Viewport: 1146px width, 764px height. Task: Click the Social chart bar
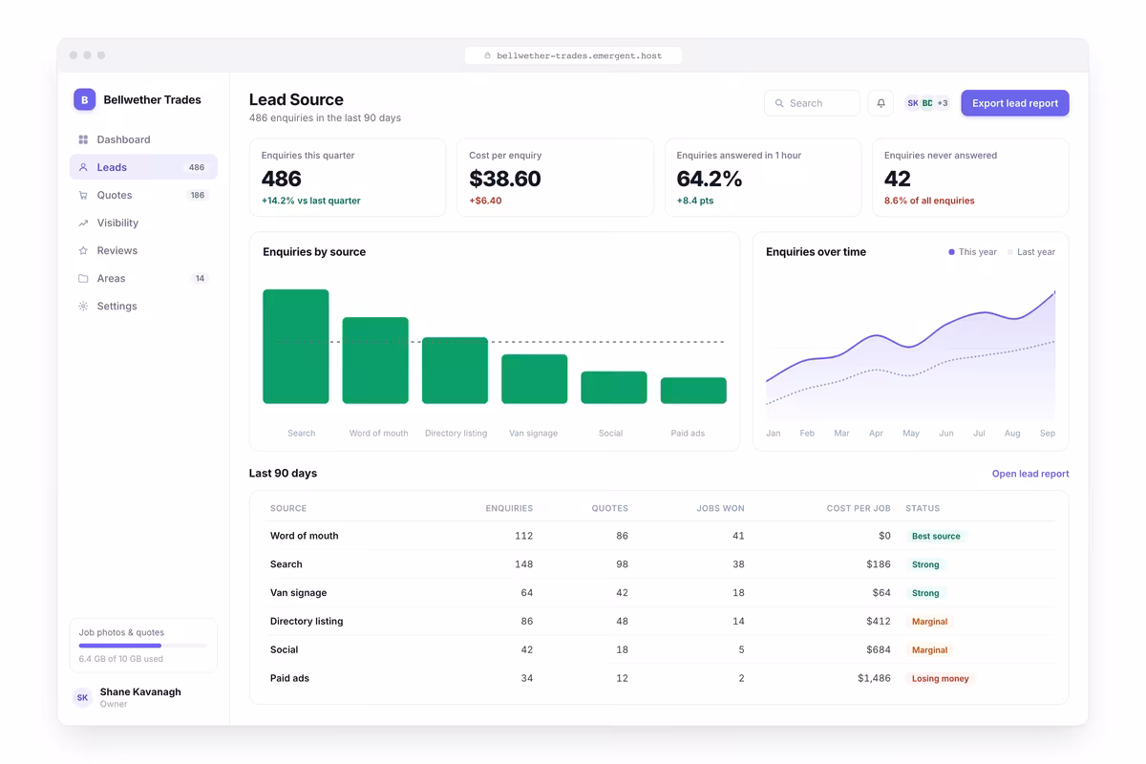tap(614, 388)
